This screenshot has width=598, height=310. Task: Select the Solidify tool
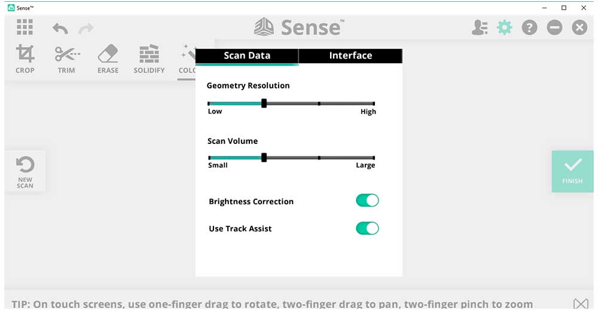(x=149, y=59)
